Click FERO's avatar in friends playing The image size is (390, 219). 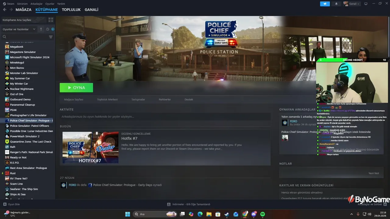pyautogui.click(x=285, y=123)
